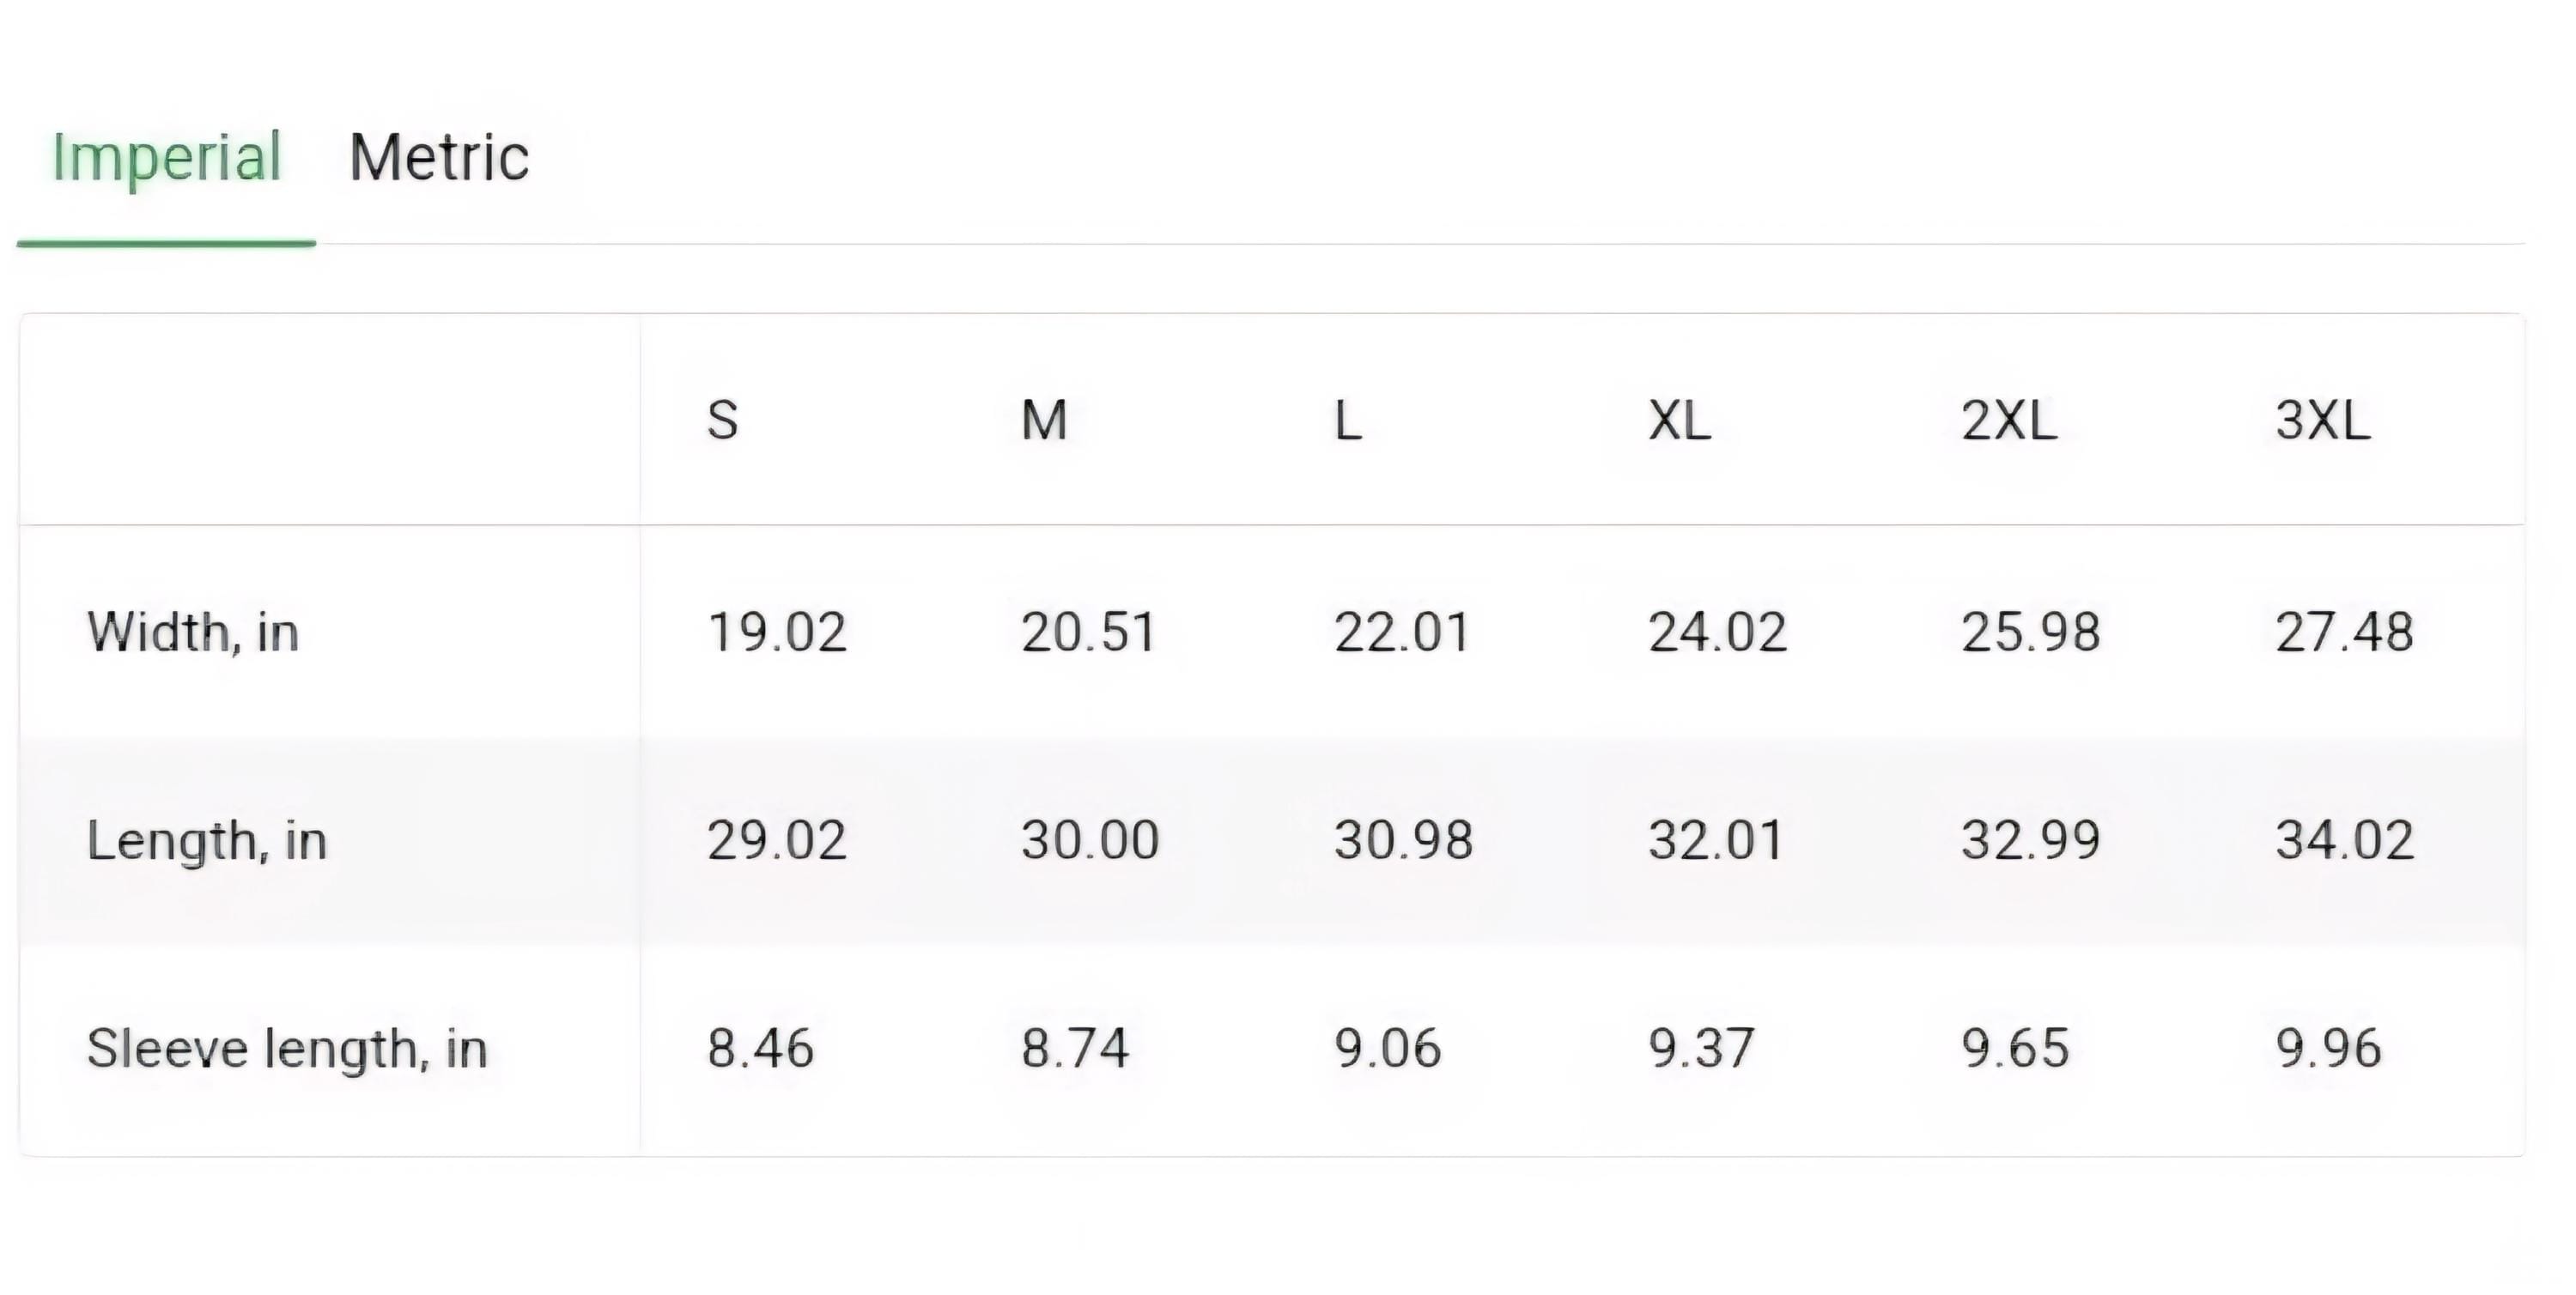2576x1295 pixels.
Task: Switch to the Metric tab
Action: 439,158
